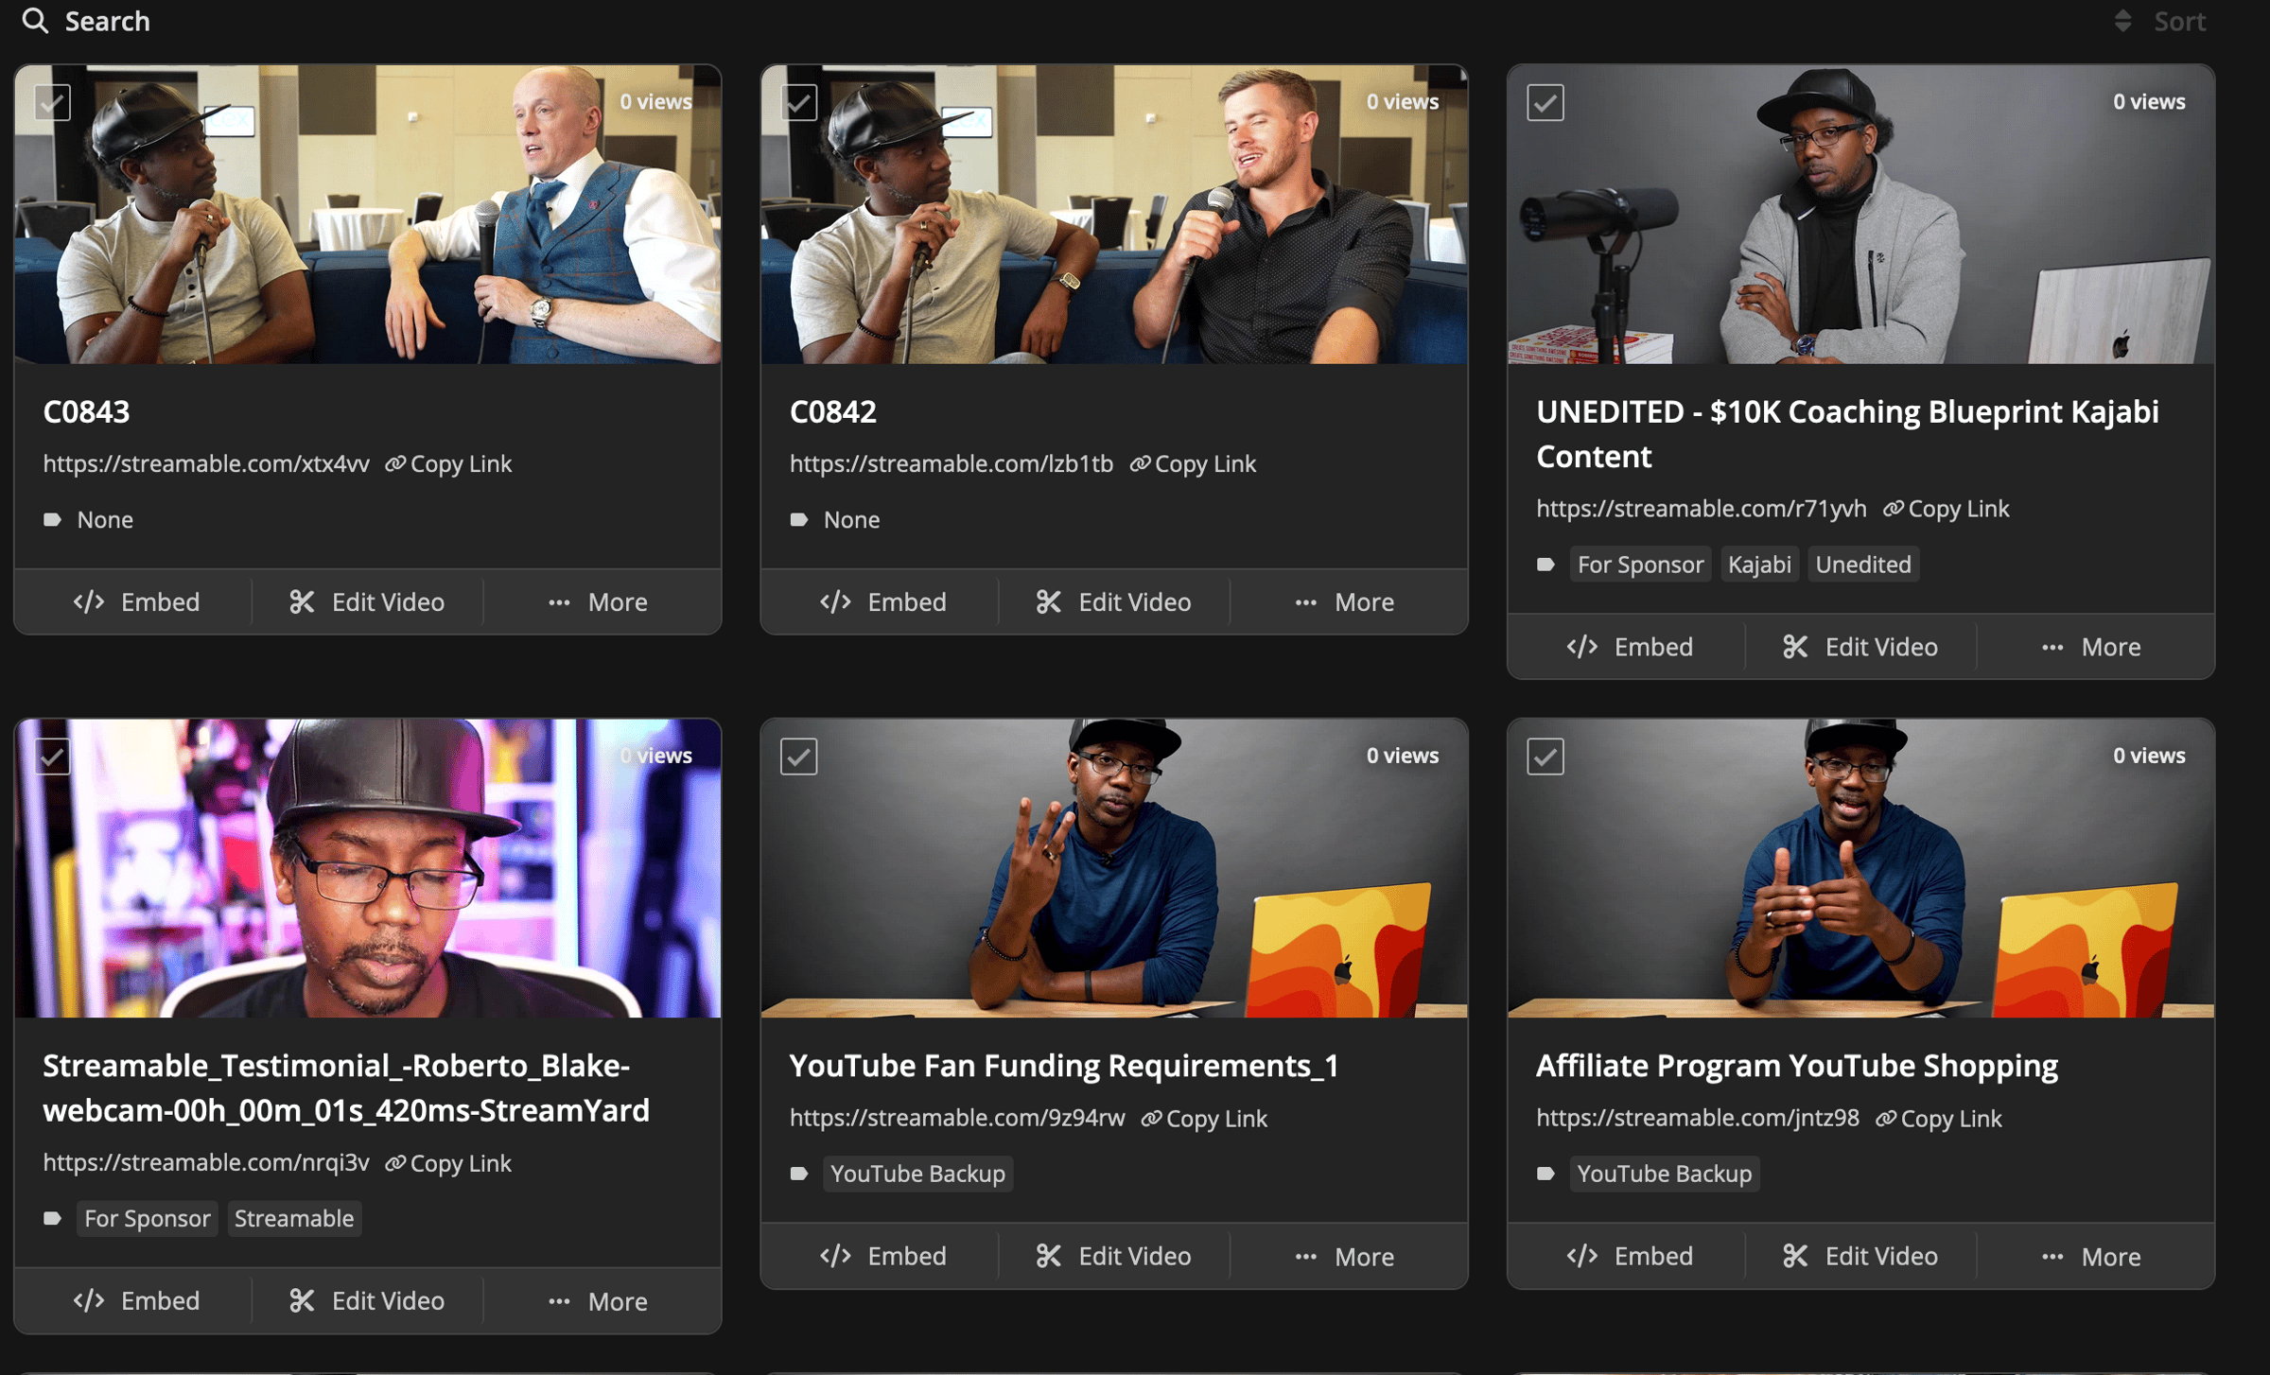
Task: Expand More options on the C0843 card
Action: (598, 602)
